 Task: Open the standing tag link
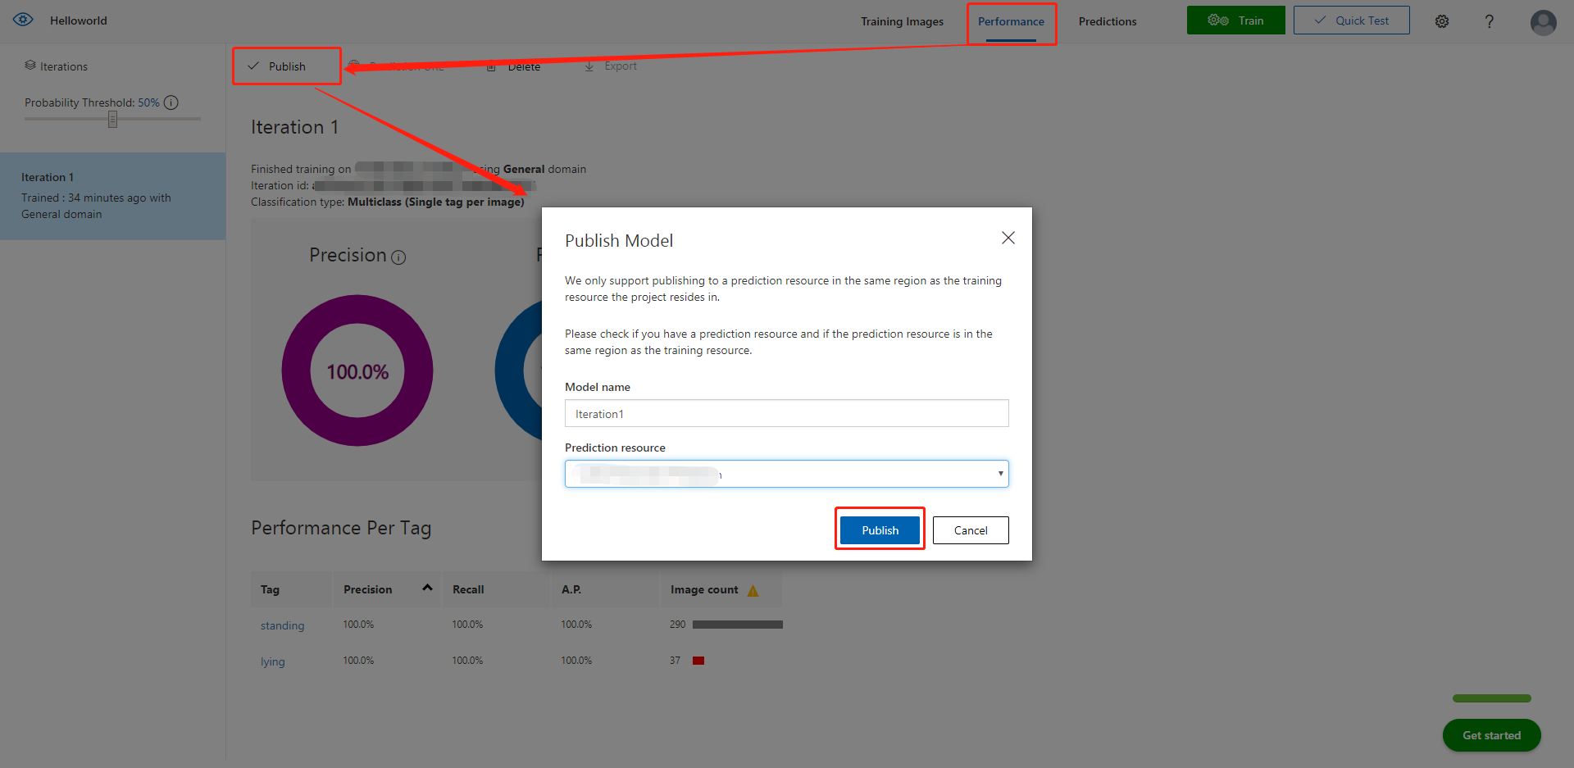[x=282, y=625]
